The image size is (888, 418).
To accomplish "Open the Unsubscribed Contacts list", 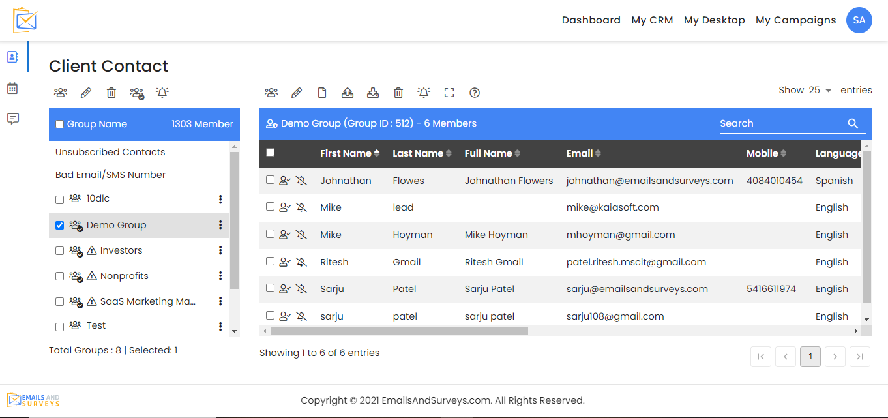I will coord(110,152).
